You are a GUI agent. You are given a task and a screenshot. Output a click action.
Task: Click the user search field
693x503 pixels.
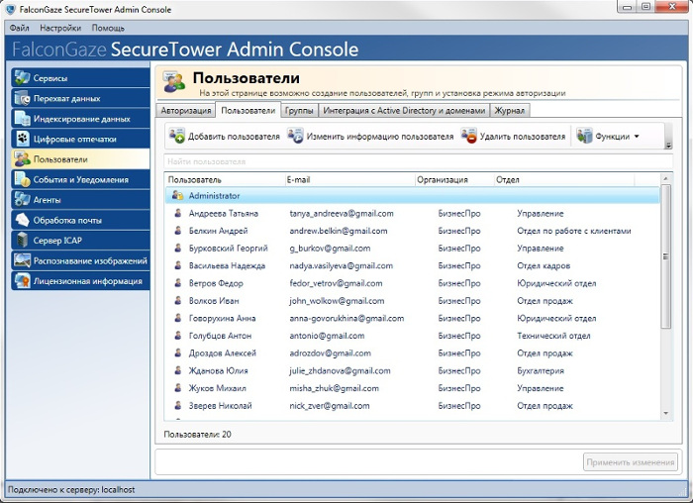[416, 160]
